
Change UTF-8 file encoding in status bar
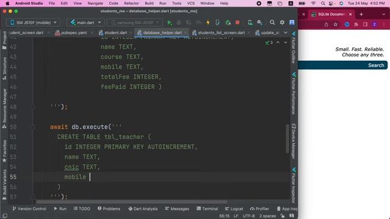249,216
